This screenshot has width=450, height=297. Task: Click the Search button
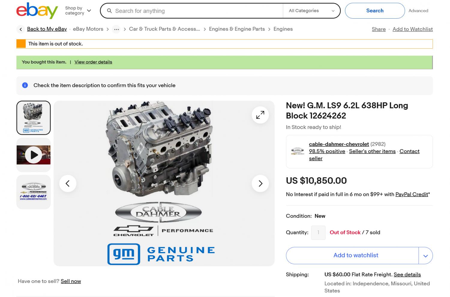coord(375,11)
